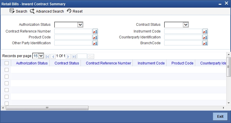Click the Go button for page jump
The width and height of the screenshot is (231, 123).
coord(91,57)
